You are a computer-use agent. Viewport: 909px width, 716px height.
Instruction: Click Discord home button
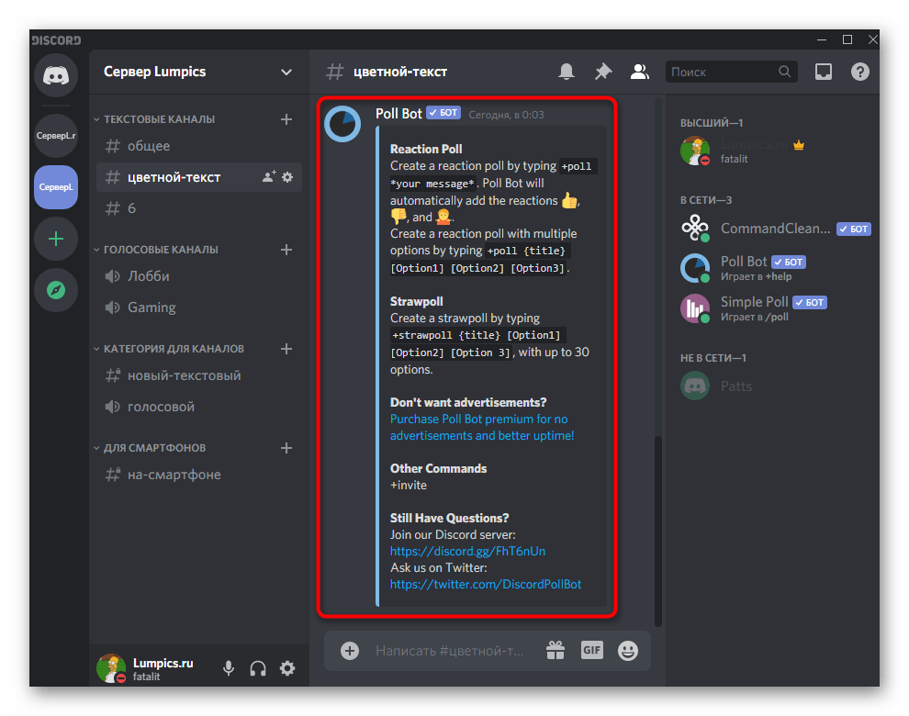click(56, 74)
